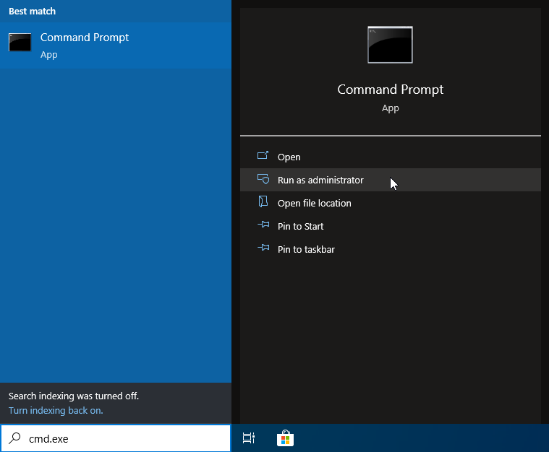This screenshot has height=452, width=549.
Task: Select the Open menu entry
Action: tap(289, 157)
